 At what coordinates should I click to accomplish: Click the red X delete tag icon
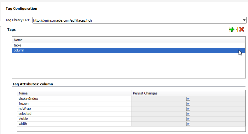coord(241,29)
